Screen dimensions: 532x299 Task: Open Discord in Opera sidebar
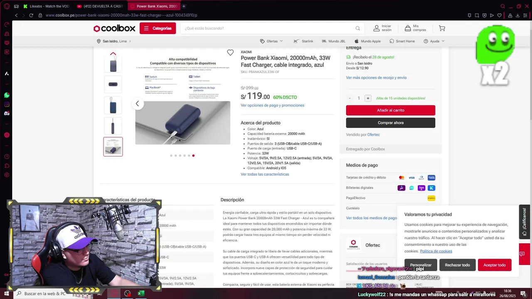click(x=7, y=113)
